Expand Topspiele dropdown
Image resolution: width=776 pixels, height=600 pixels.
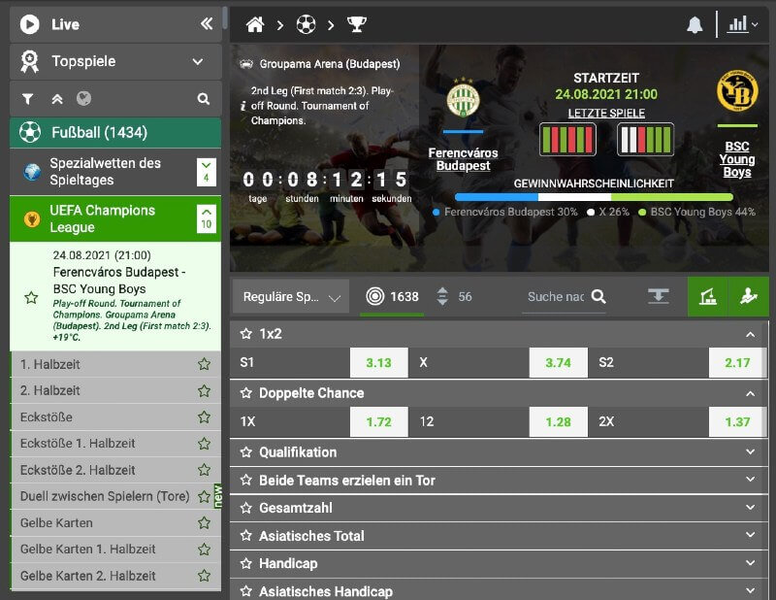click(198, 62)
